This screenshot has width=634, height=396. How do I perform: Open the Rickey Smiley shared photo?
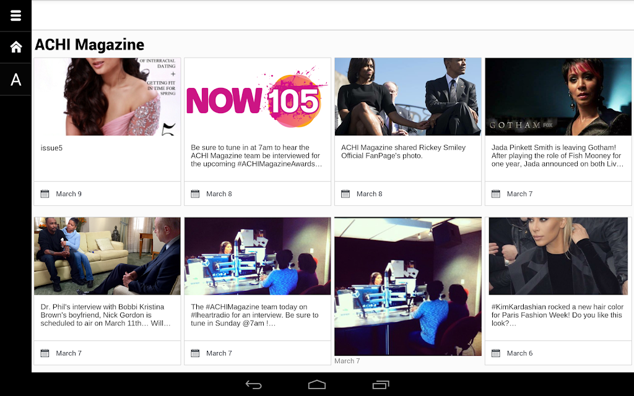(408, 97)
